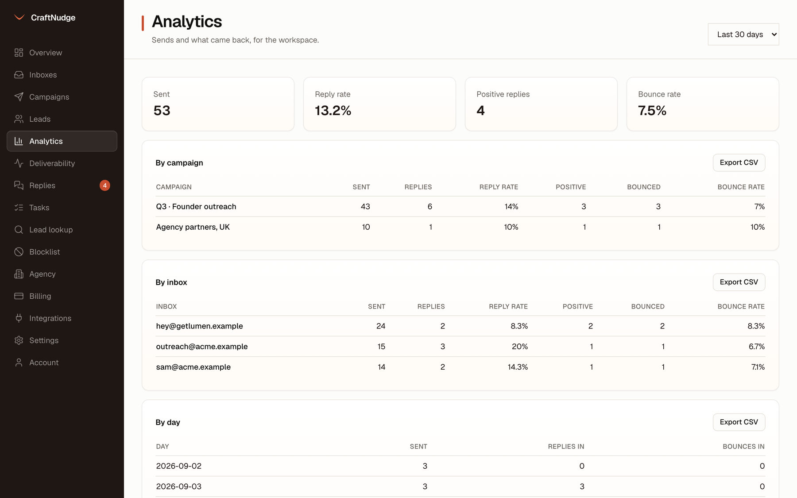Open the Blocklist page
The width and height of the screenshot is (797, 498).
pyautogui.click(x=62, y=252)
